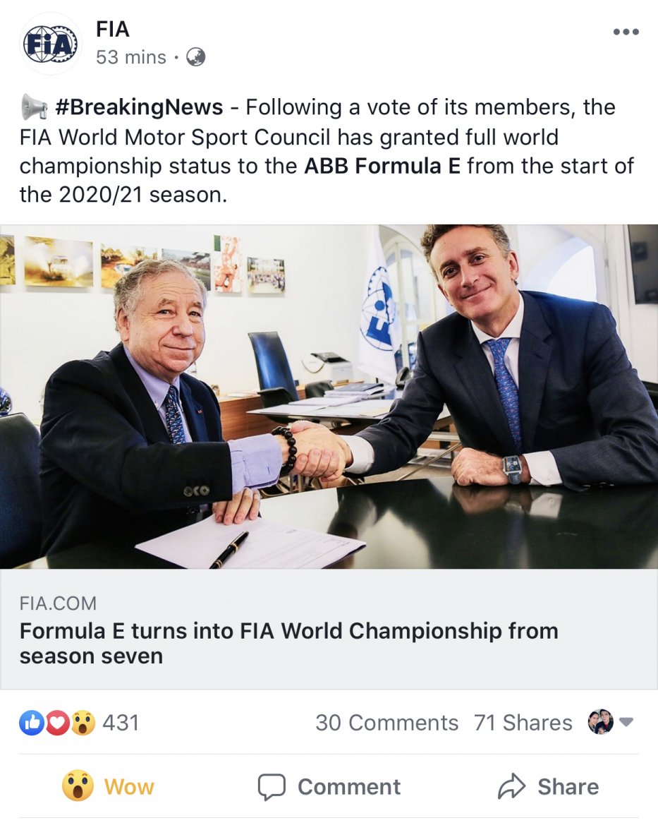Image resolution: width=658 pixels, height=830 pixels.
Task: Open the #BreakingNews hashtag
Action: 138,107
